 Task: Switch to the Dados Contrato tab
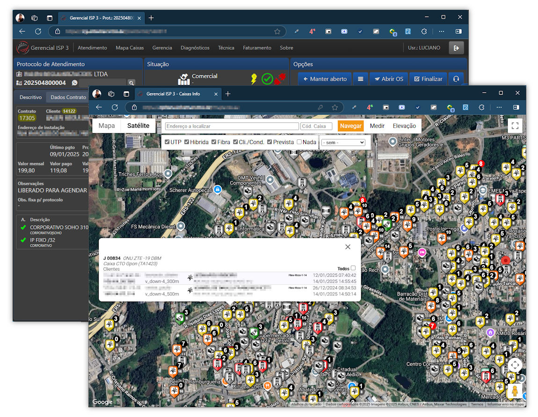68,97
